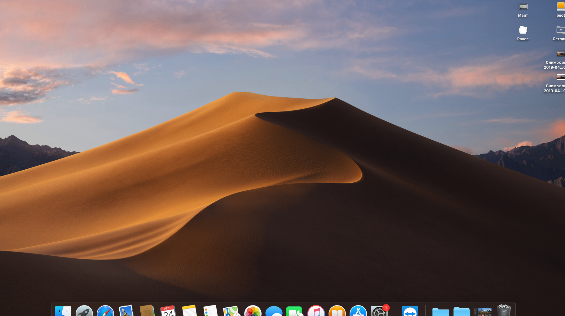Open App Store icon in Dock
The width and height of the screenshot is (565, 316).
(358, 311)
